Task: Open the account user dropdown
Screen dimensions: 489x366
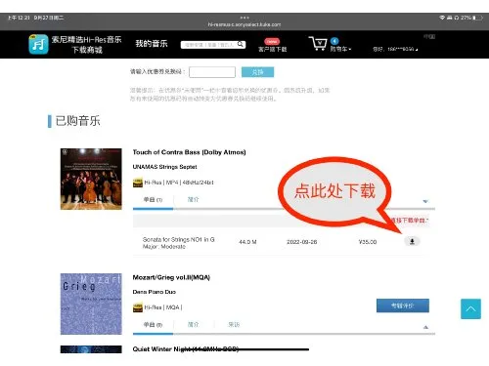Action: [x=395, y=49]
